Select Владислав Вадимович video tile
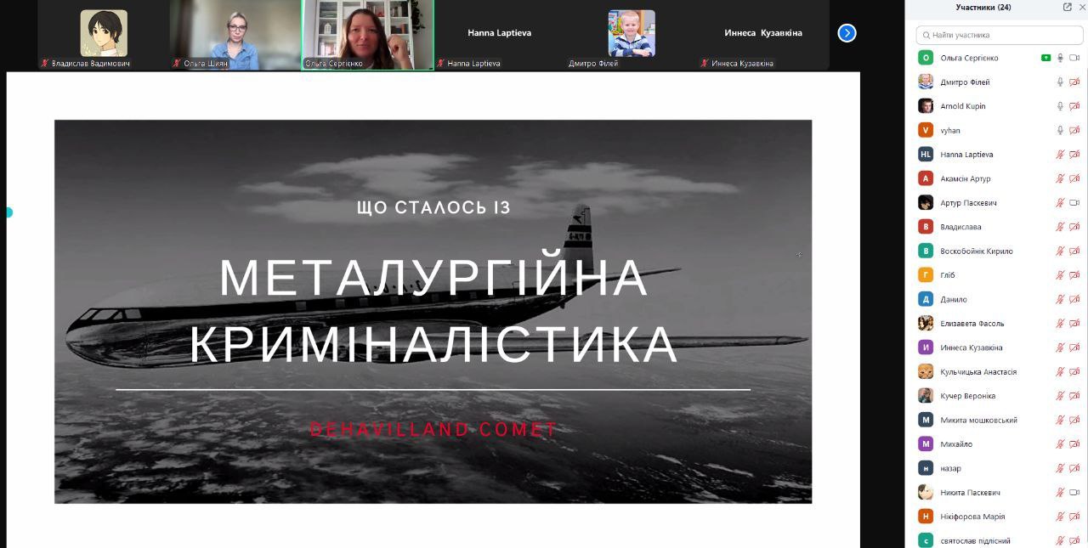 [104, 35]
